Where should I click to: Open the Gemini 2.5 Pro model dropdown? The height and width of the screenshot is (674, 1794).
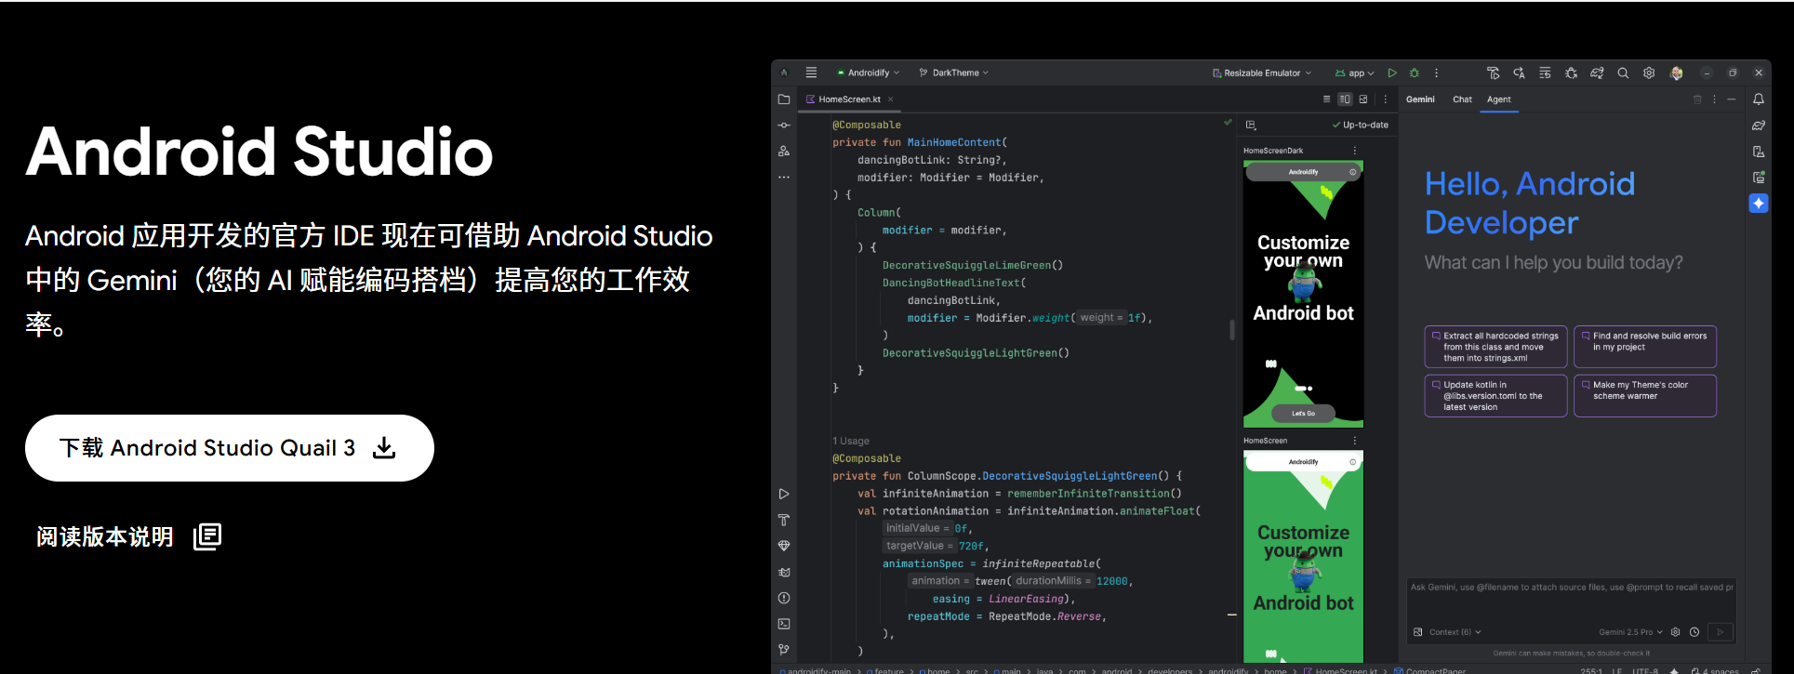click(1631, 632)
